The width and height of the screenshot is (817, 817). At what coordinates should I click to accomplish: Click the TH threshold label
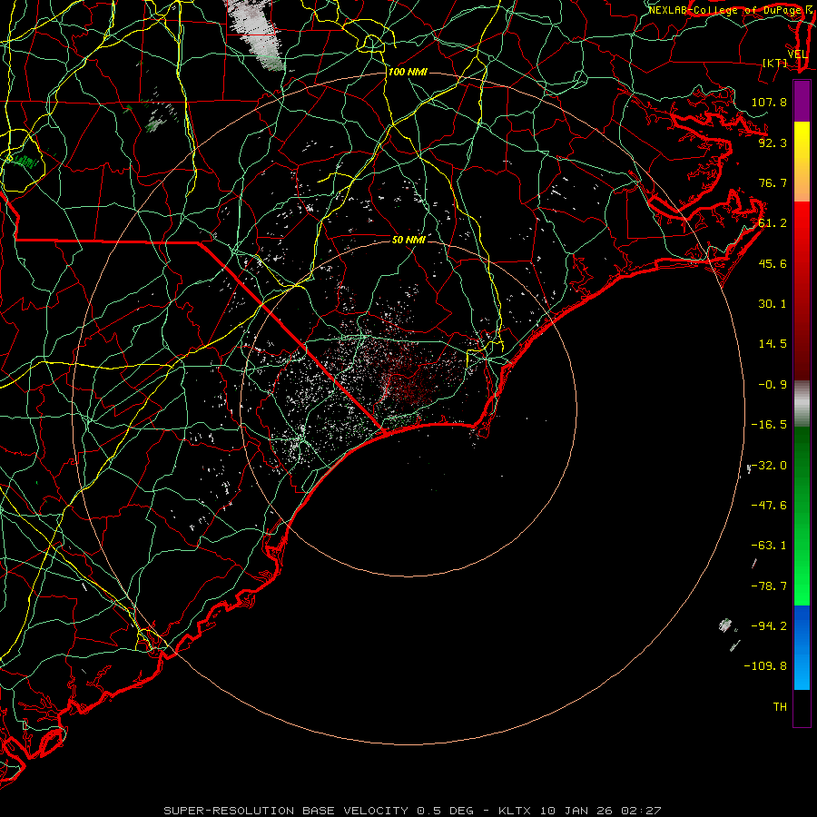click(x=780, y=707)
